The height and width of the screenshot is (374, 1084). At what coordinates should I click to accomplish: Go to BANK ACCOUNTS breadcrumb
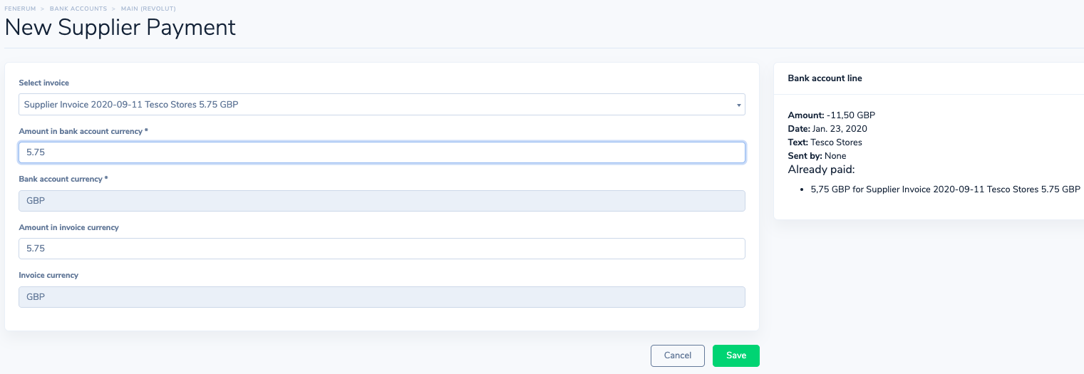coord(78,9)
